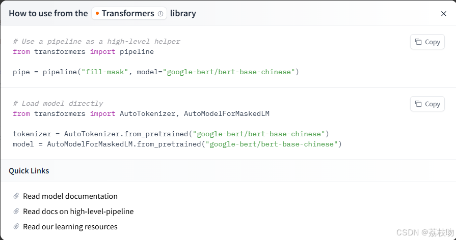Copy the pipeline helper code snippet
The height and width of the screenshot is (240, 456).
[x=427, y=42]
